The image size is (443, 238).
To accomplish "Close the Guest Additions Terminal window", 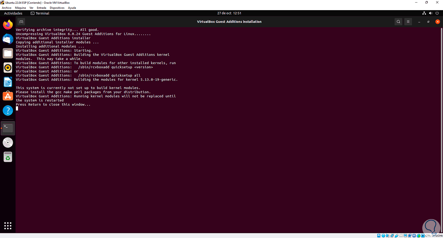I will tap(438, 22).
